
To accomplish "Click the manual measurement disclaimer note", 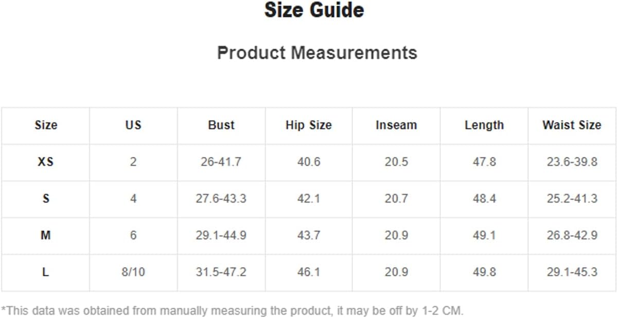I will click(x=232, y=310).
